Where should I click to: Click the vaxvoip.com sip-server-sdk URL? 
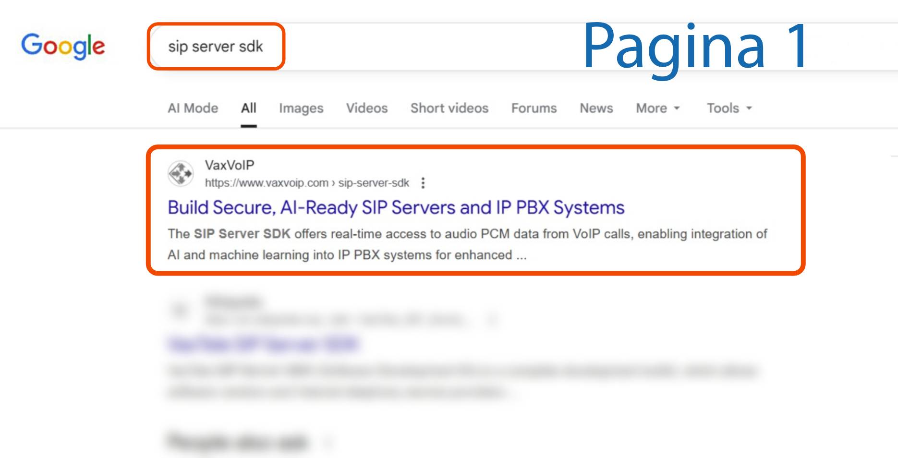(306, 183)
